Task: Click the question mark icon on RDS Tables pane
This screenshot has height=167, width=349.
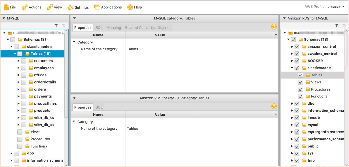Action: click(274, 106)
